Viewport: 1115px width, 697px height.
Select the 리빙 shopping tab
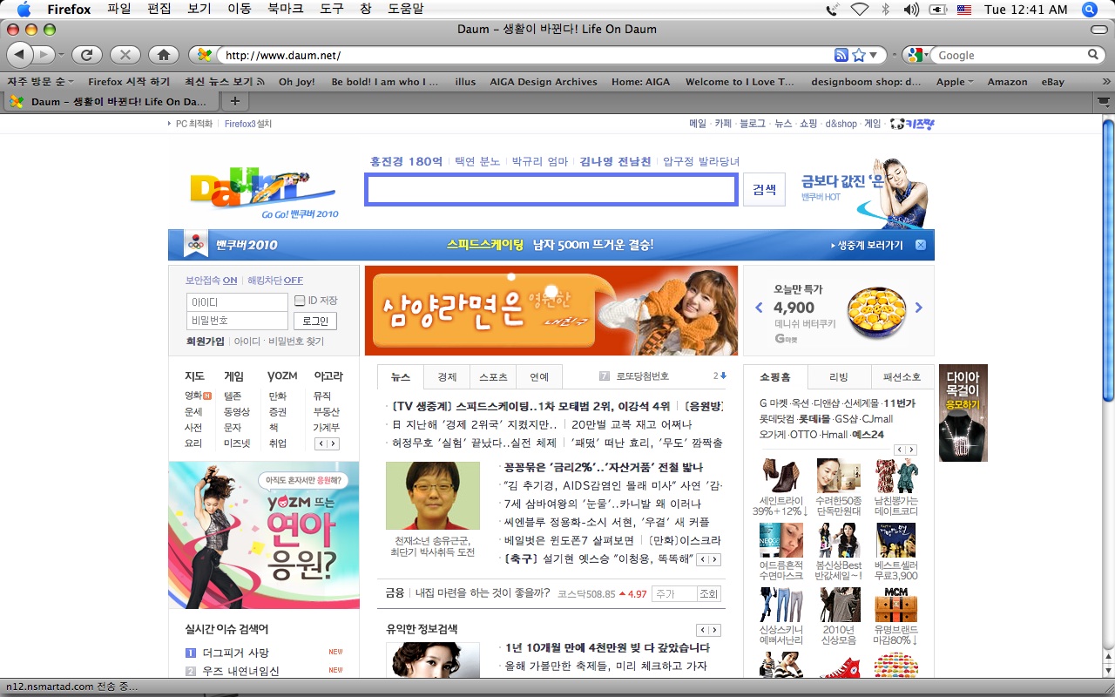(x=839, y=377)
